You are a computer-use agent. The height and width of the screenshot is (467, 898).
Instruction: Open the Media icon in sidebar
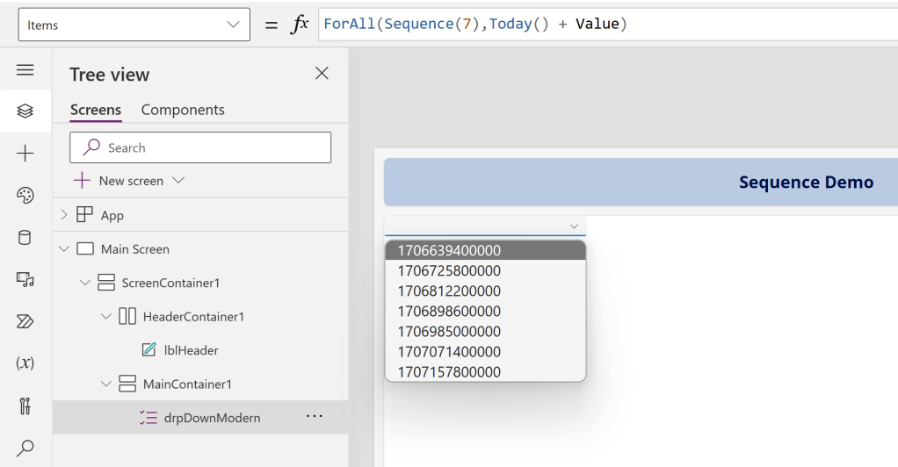pyautogui.click(x=25, y=279)
